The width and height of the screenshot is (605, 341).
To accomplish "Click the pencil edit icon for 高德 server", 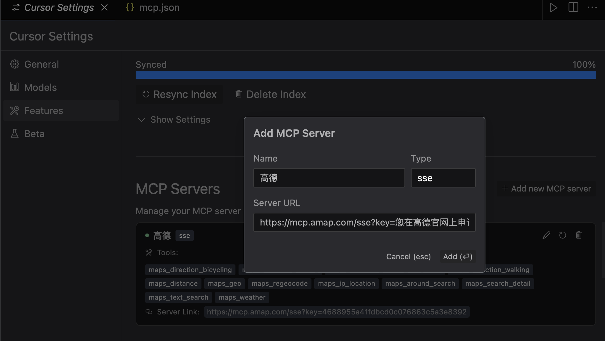I will [x=546, y=235].
